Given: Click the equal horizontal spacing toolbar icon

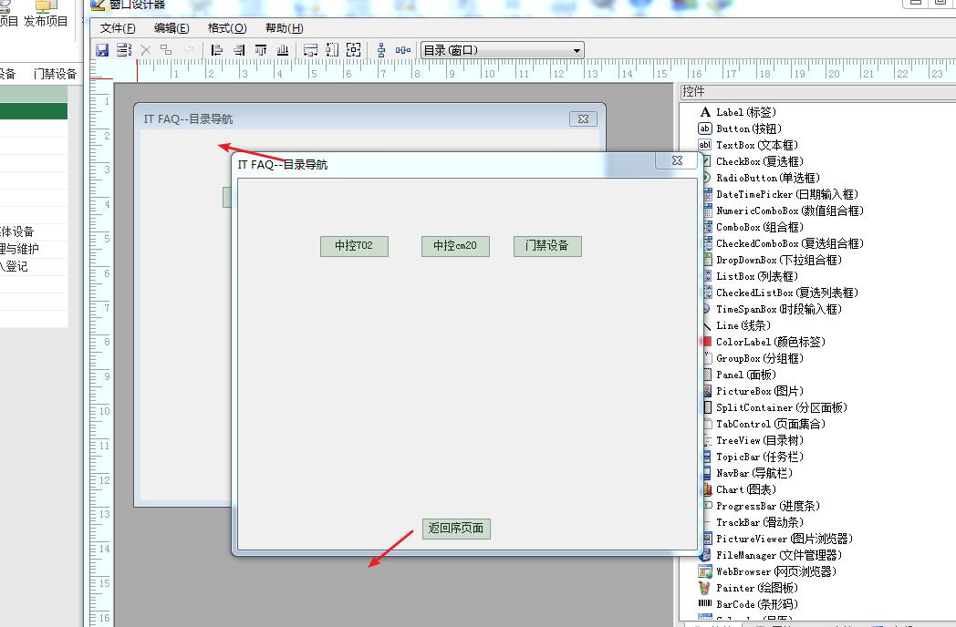Looking at the screenshot, I should pos(403,50).
